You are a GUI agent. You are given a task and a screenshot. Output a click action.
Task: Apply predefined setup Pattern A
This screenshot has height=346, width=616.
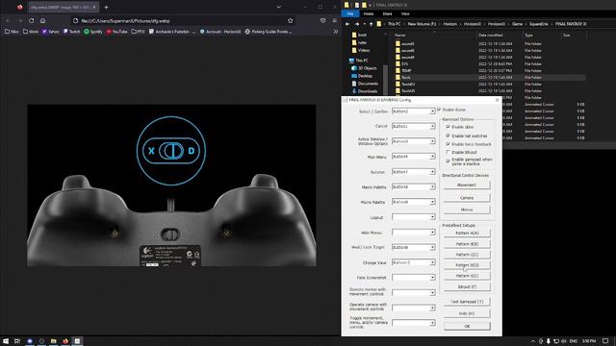[467, 233]
